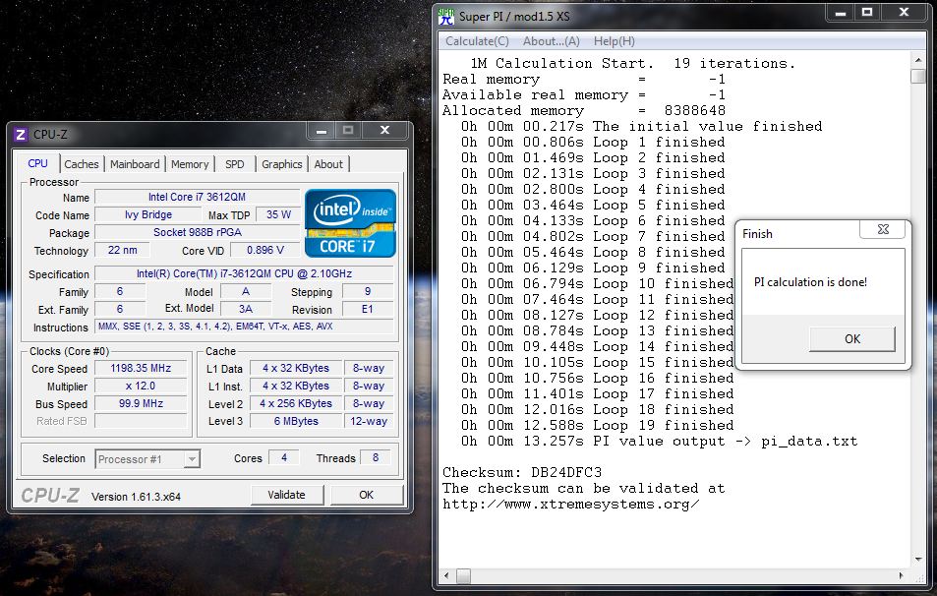Click the horizontal scrollbar thumb in Super PI

(x=463, y=575)
